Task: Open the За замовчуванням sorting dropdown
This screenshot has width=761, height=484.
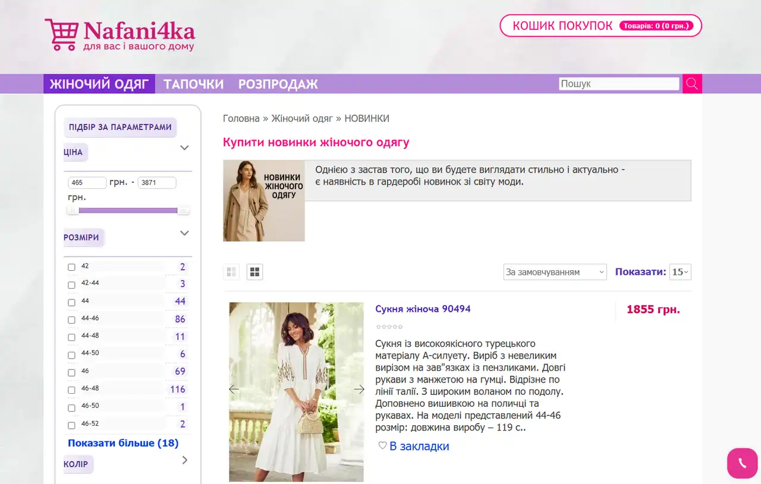Action: [555, 272]
